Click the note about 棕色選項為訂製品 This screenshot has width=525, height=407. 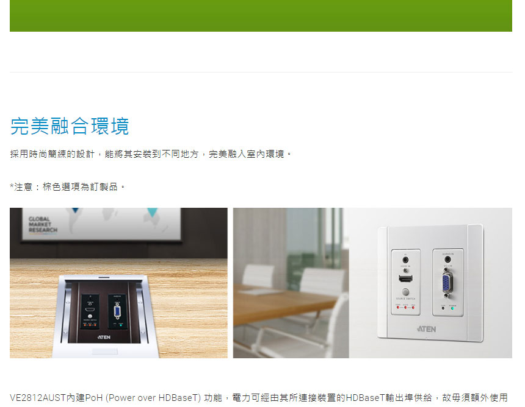coord(68,186)
